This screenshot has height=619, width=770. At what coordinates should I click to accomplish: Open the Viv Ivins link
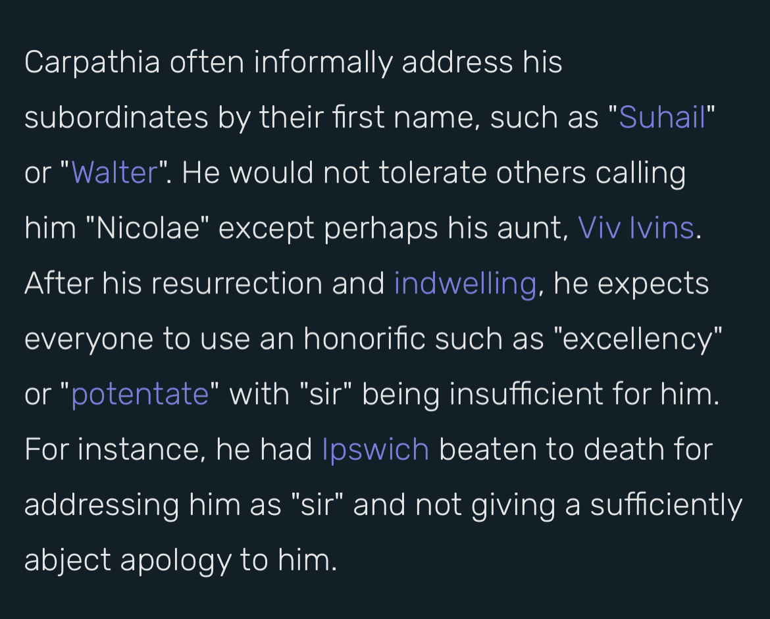tap(636, 228)
